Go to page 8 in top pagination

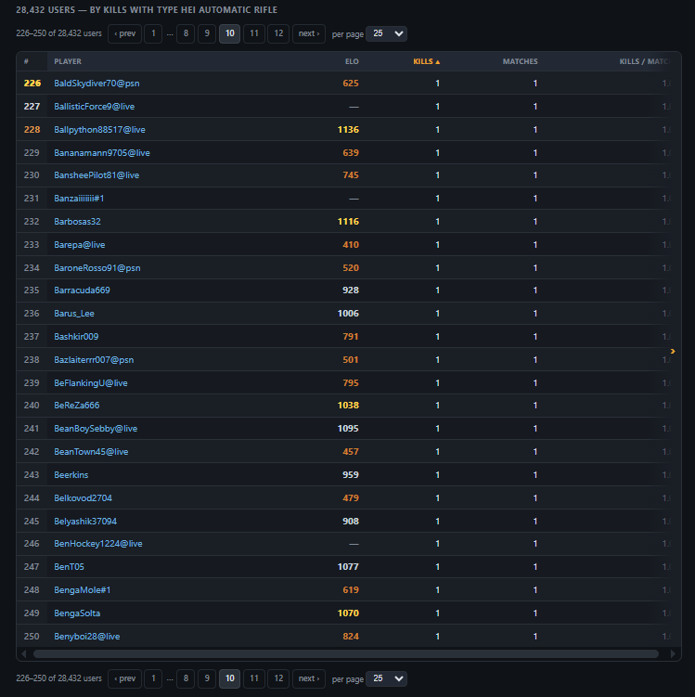186,33
